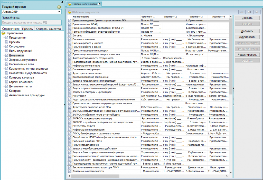Click the document icon for the Договор row
The image size is (263, 180).
70,35
